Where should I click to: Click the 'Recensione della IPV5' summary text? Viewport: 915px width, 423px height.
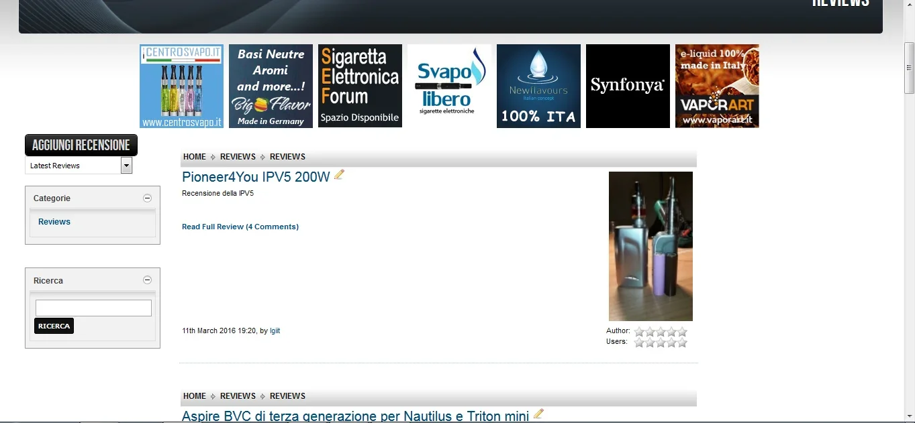pos(218,194)
